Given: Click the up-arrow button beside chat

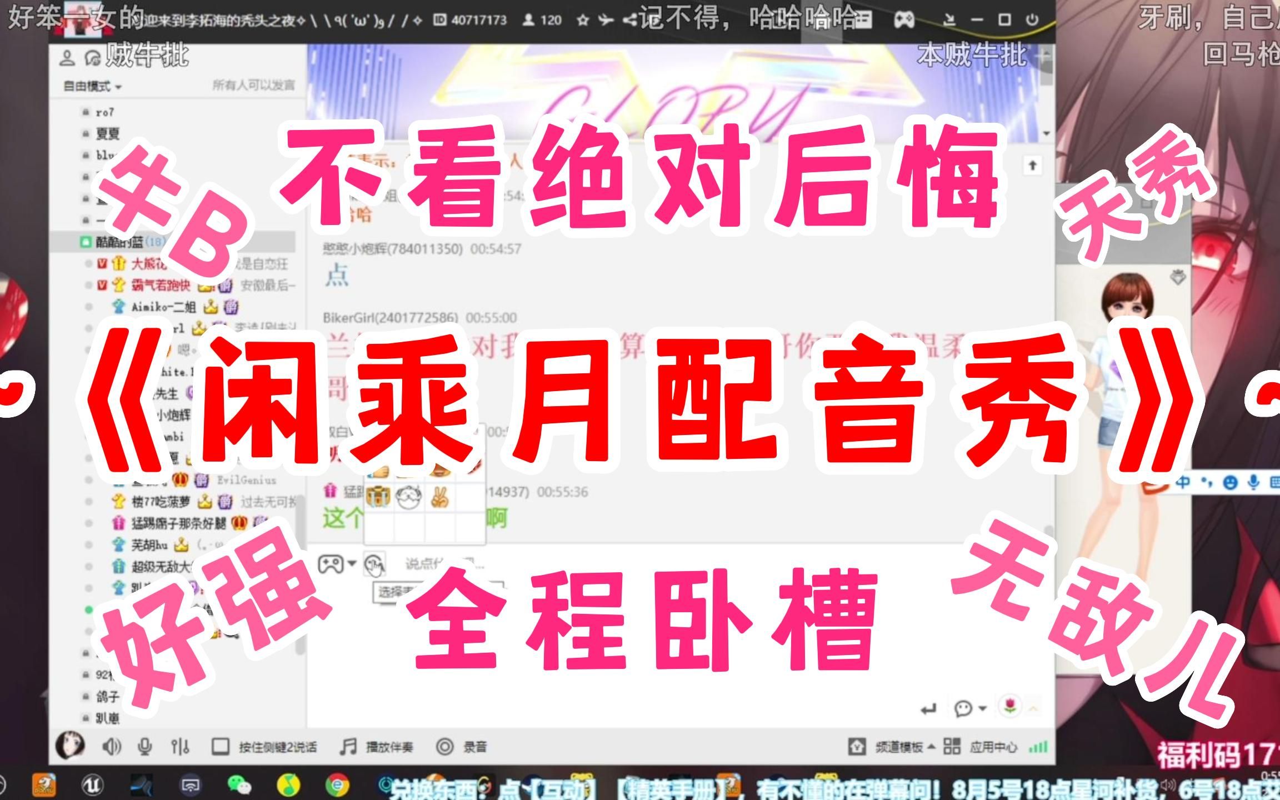Looking at the screenshot, I should click(x=1033, y=165).
